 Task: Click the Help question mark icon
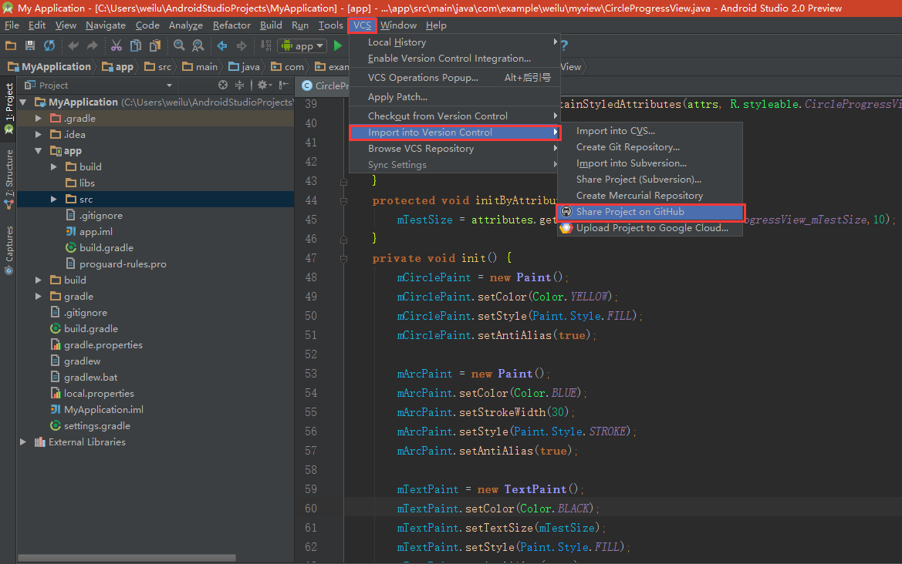(564, 45)
